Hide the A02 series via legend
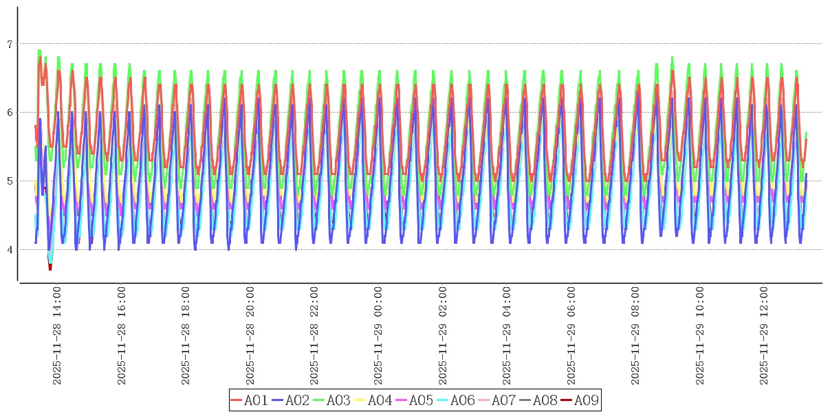The image size is (830, 412). (290, 400)
